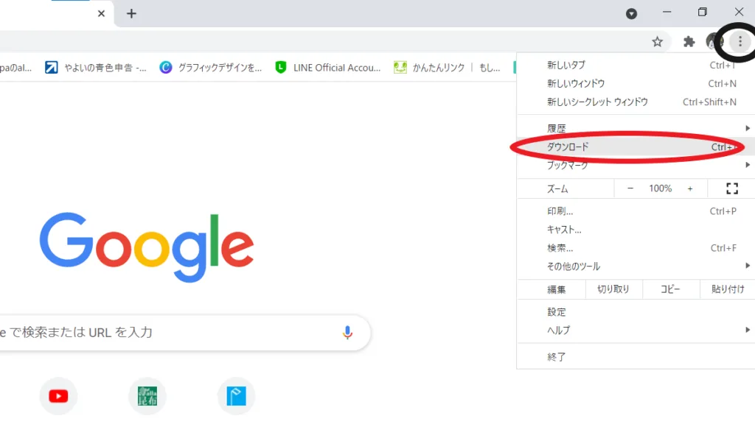Click the 貼り付け paste button

(727, 289)
